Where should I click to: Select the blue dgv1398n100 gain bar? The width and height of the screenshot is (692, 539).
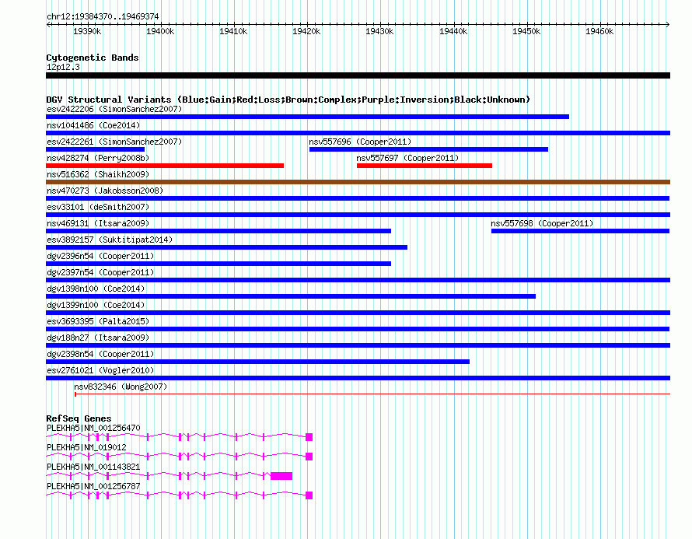coord(291,296)
